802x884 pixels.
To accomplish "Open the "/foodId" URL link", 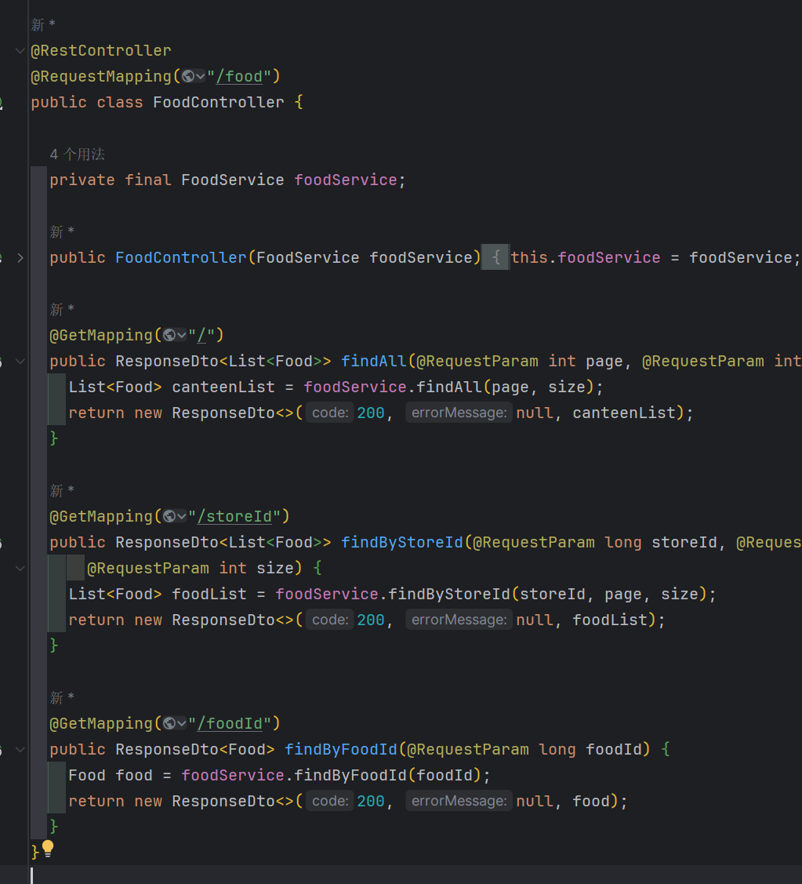I will 230,723.
